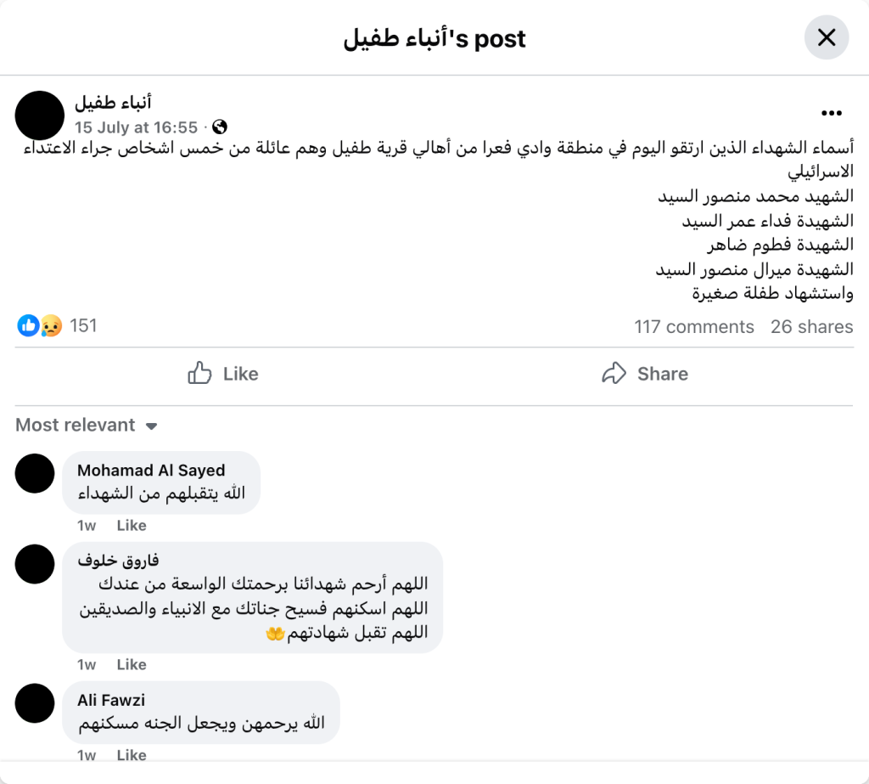Open the Ali Fawzi commenter name link
Image resolution: width=869 pixels, height=784 pixels.
point(111,700)
